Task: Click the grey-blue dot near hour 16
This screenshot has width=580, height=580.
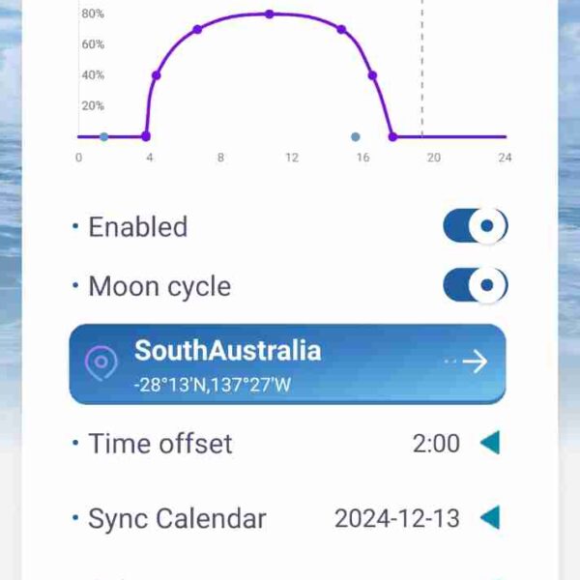Action: 355,137
